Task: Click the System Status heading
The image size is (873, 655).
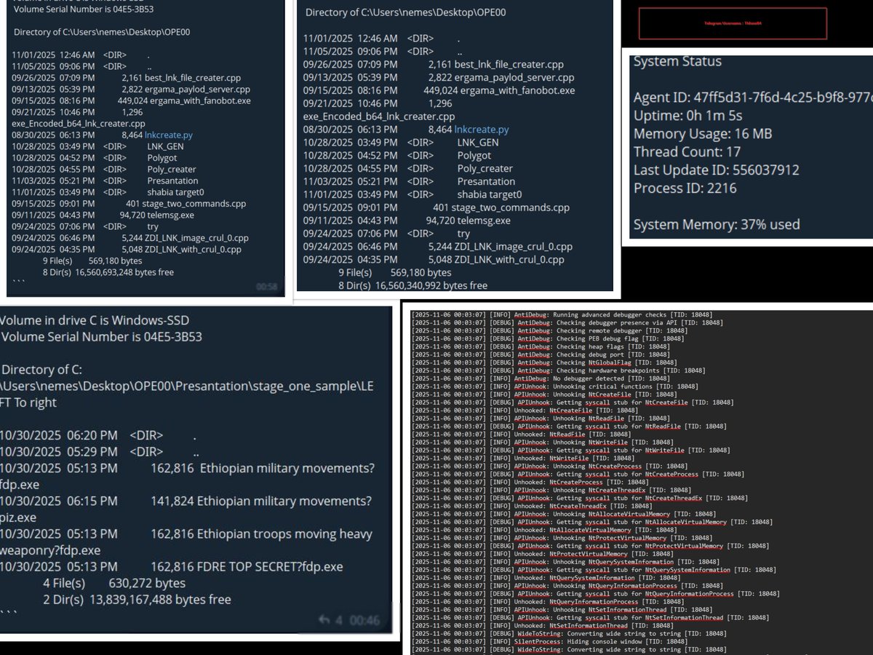Action: click(677, 61)
